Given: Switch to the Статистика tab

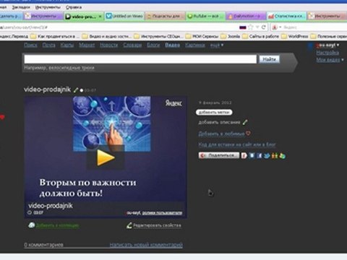Looking at the screenshot, I should (286, 16).
